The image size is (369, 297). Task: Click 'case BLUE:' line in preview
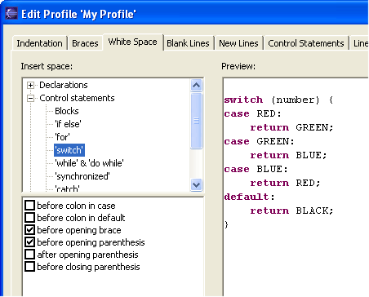(x=256, y=169)
